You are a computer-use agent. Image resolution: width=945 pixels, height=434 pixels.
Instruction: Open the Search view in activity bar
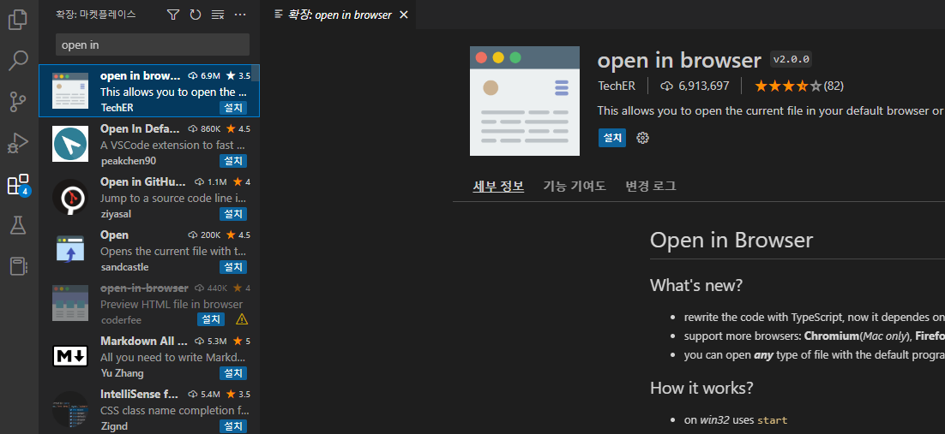pyautogui.click(x=18, y=61)
